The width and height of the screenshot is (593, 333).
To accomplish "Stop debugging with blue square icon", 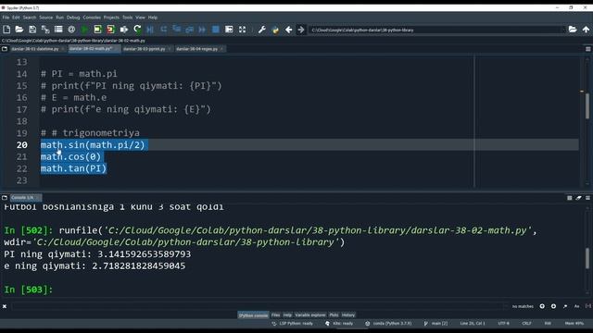I will tap(216, 30).
